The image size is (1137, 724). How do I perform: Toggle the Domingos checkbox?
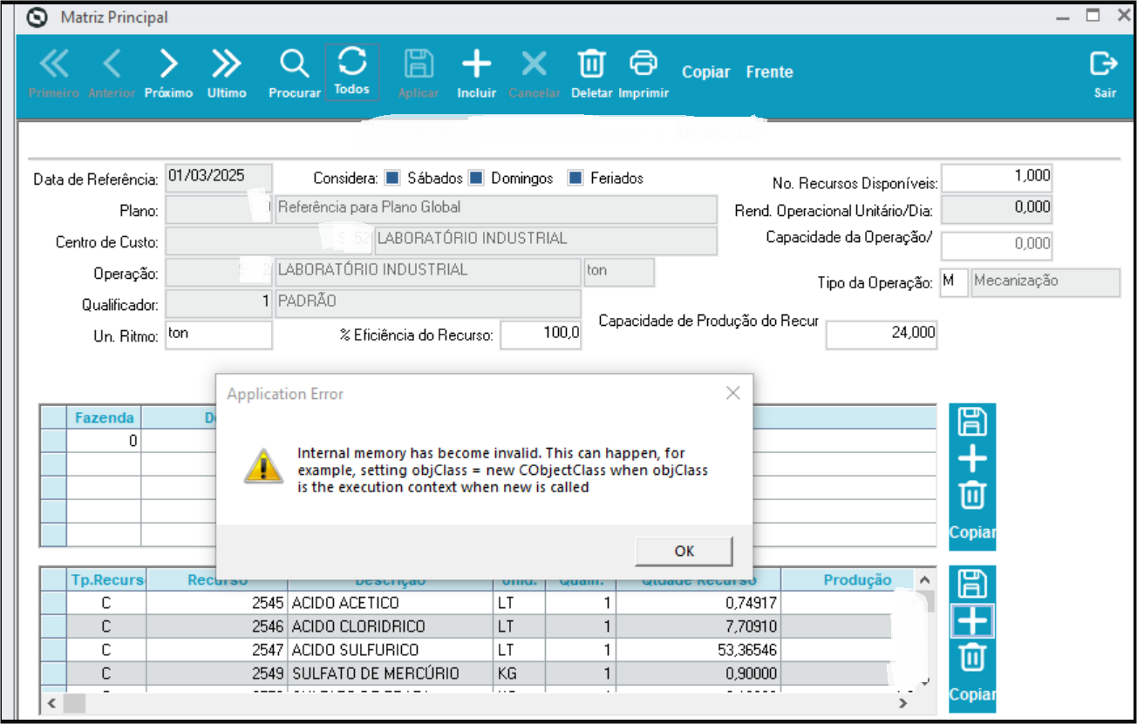pyautogui.click(x=476, y=179)
